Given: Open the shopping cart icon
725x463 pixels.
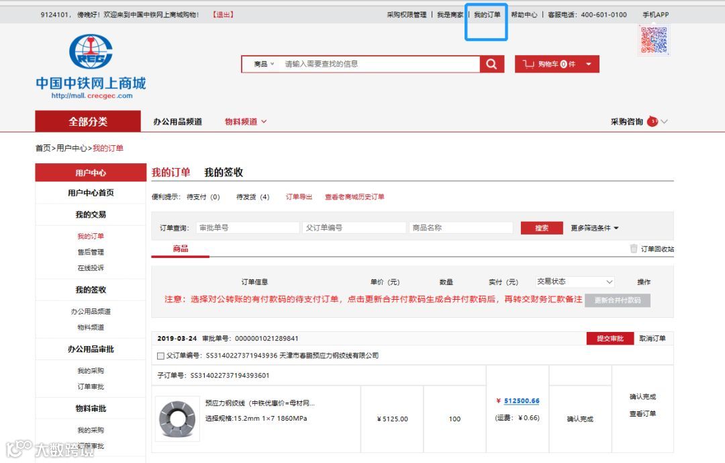Looking at the screenshot, I should pos(528,64).
